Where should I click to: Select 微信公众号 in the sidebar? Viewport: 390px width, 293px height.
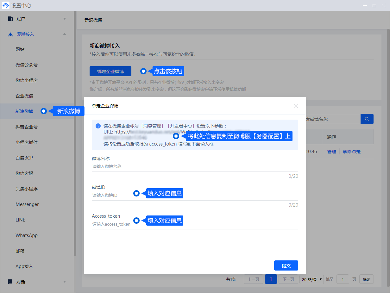27,65
